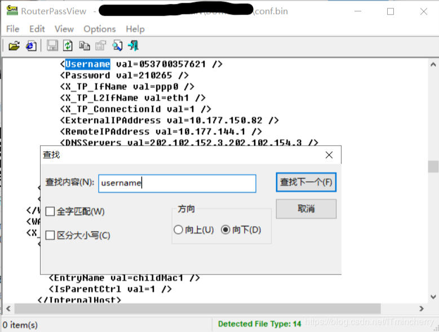Click the RouterPassView app icon in title bar
Screen dimensions: 439x332
click(x=12, y=11)
